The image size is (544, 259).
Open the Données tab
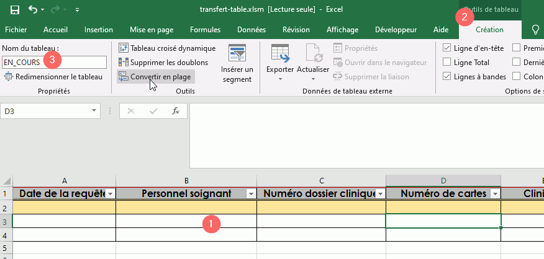[x=252, y=30]
